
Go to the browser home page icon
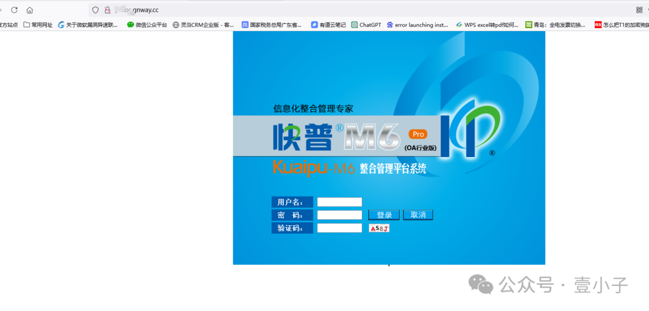(29, 10)
